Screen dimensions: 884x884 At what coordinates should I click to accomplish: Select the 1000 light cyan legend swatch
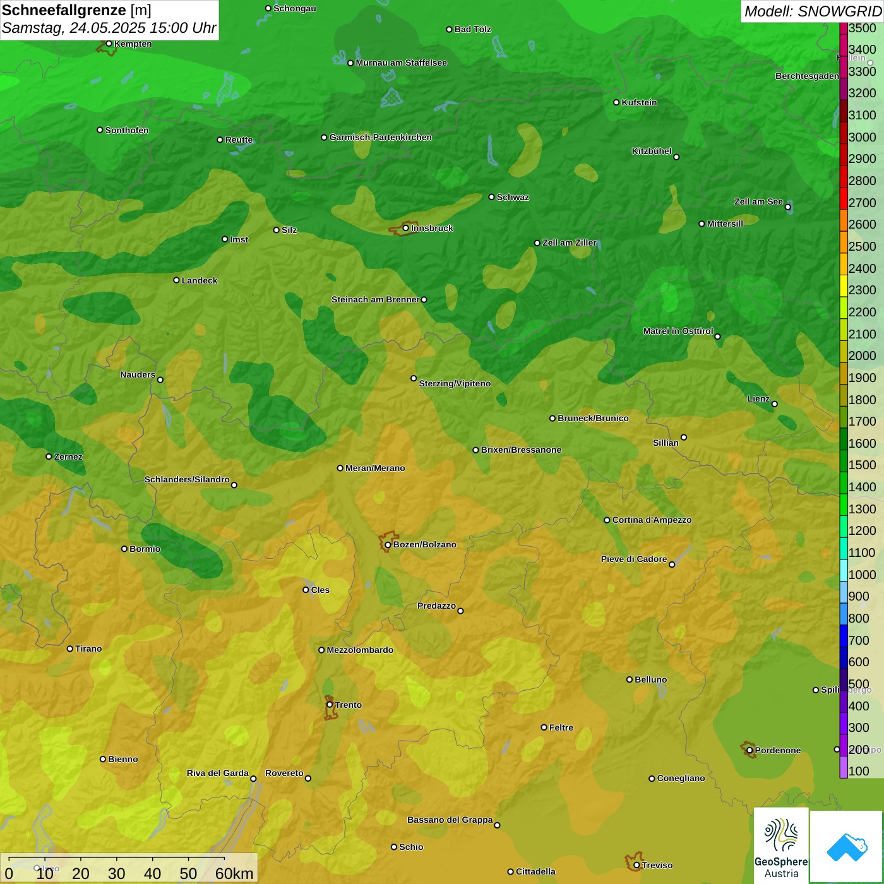(x=844, y=570)
